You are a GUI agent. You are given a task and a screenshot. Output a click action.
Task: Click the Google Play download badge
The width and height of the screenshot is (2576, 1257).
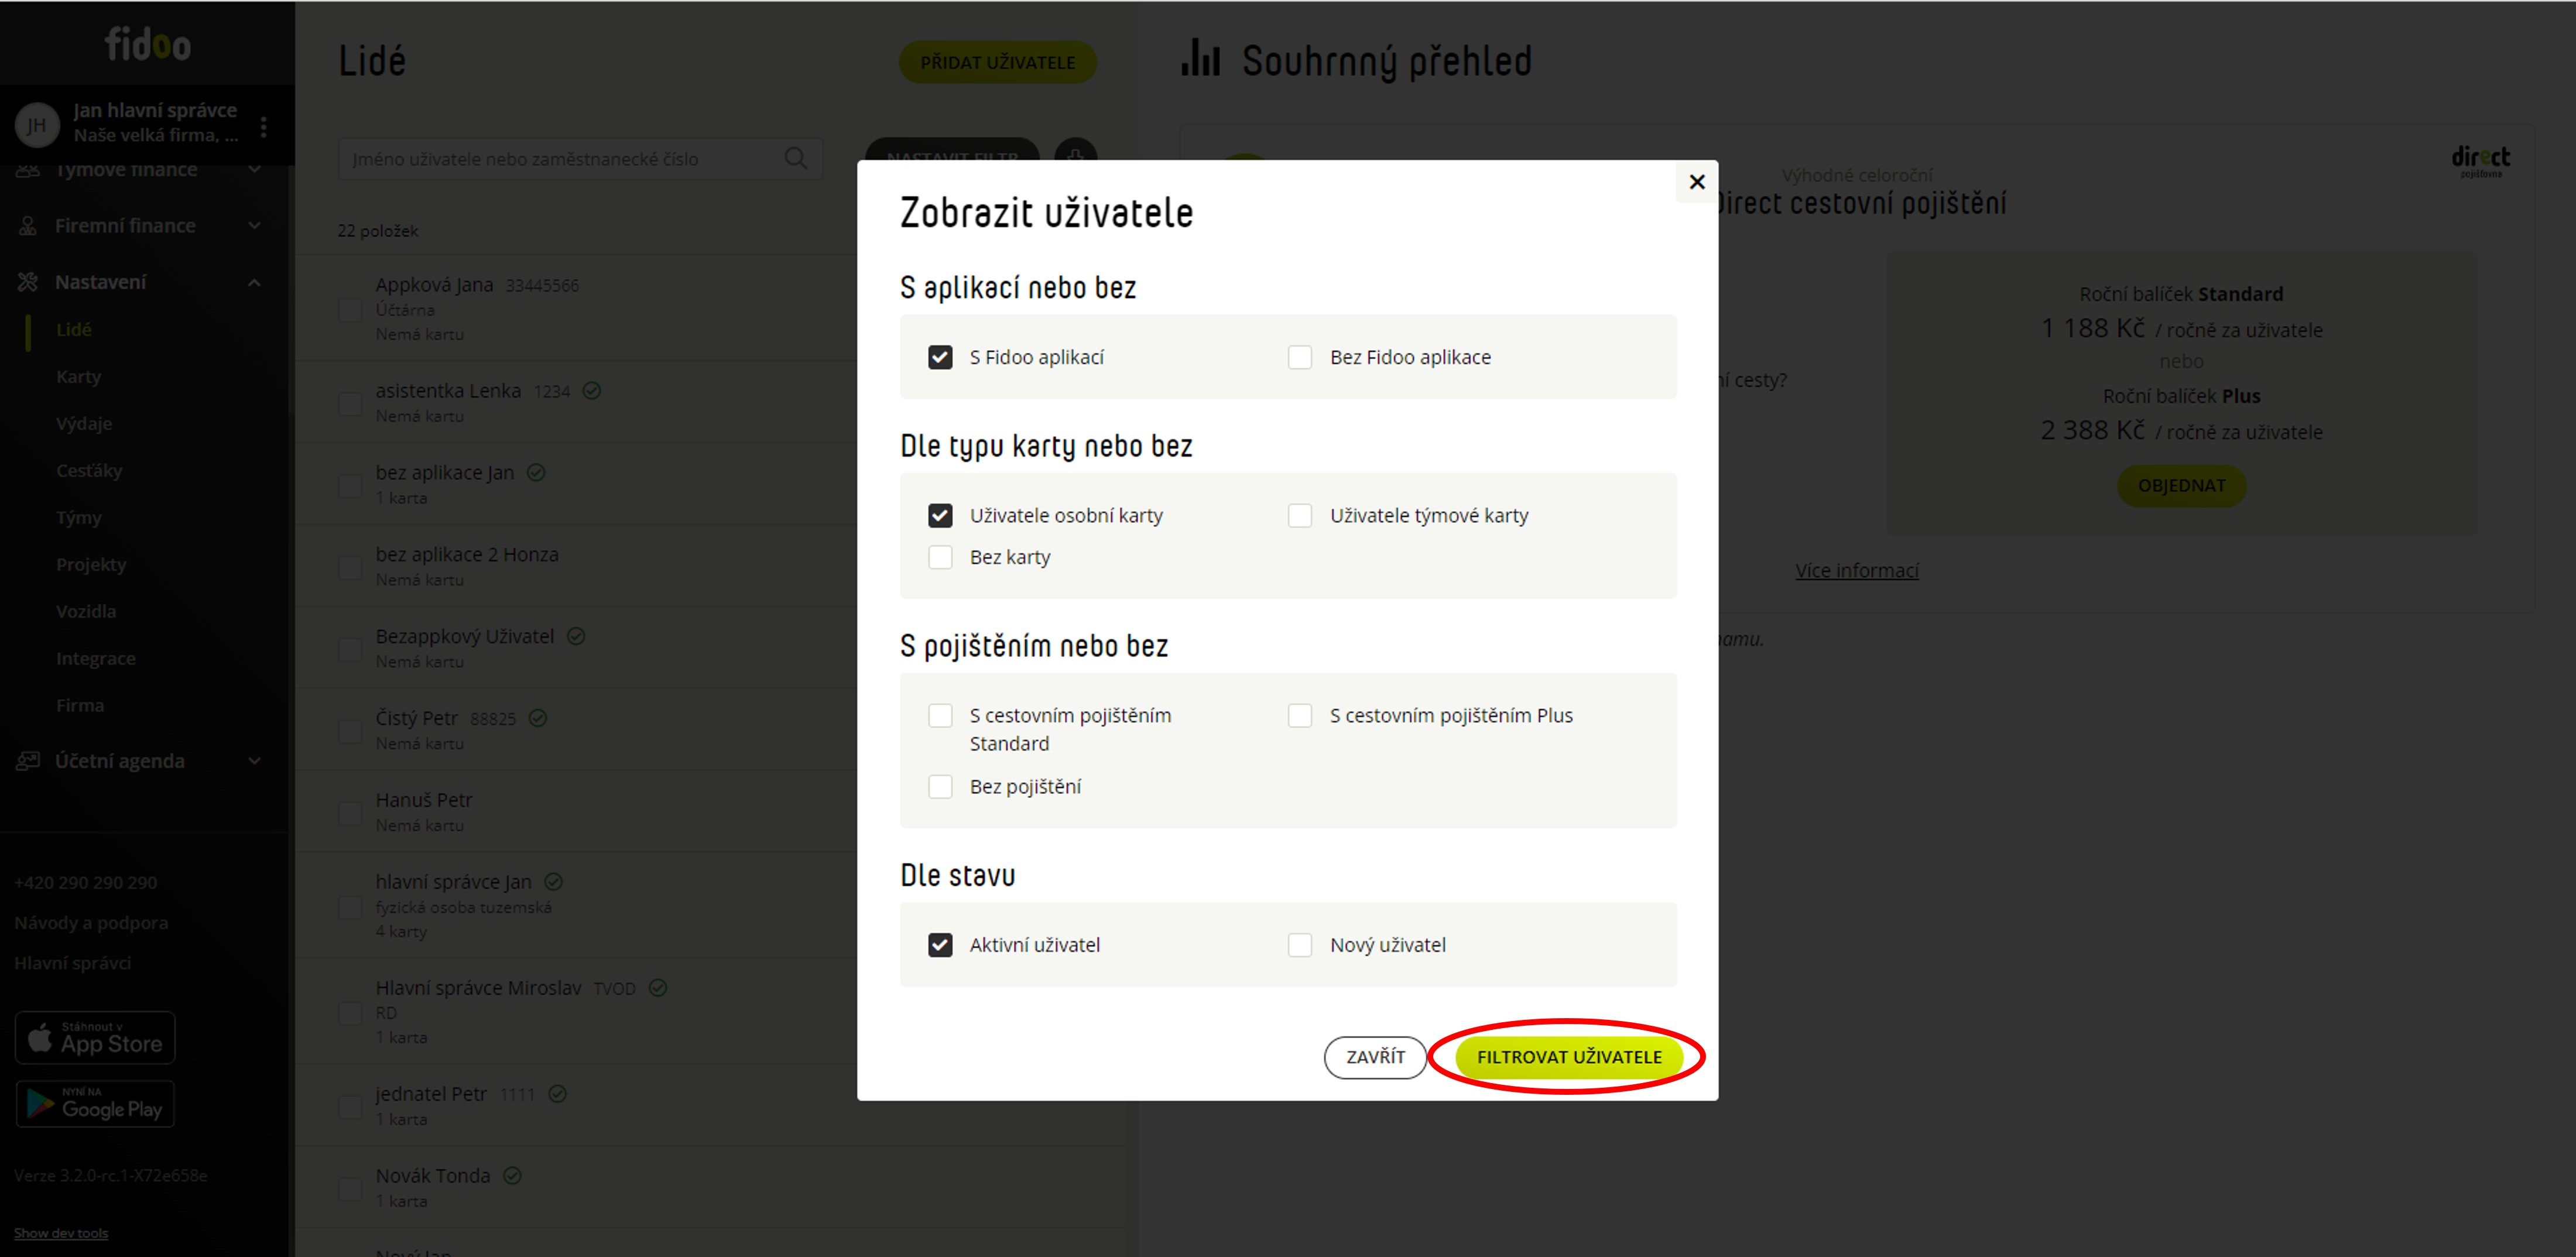click(x=95, y=1104)
